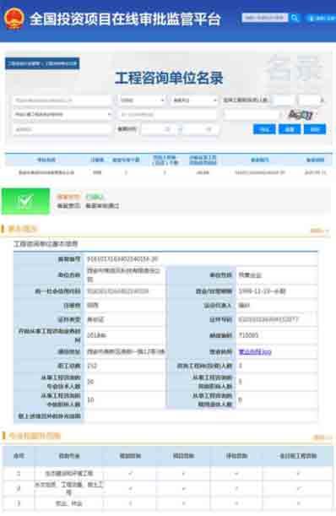Collapse the professional service scope section
Viewport: 336px width, 516px height.
[322, 437]
